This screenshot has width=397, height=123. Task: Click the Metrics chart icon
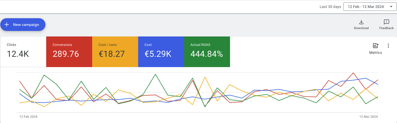coord(376,46)
